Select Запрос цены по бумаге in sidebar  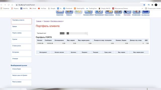tap(21, 76)
